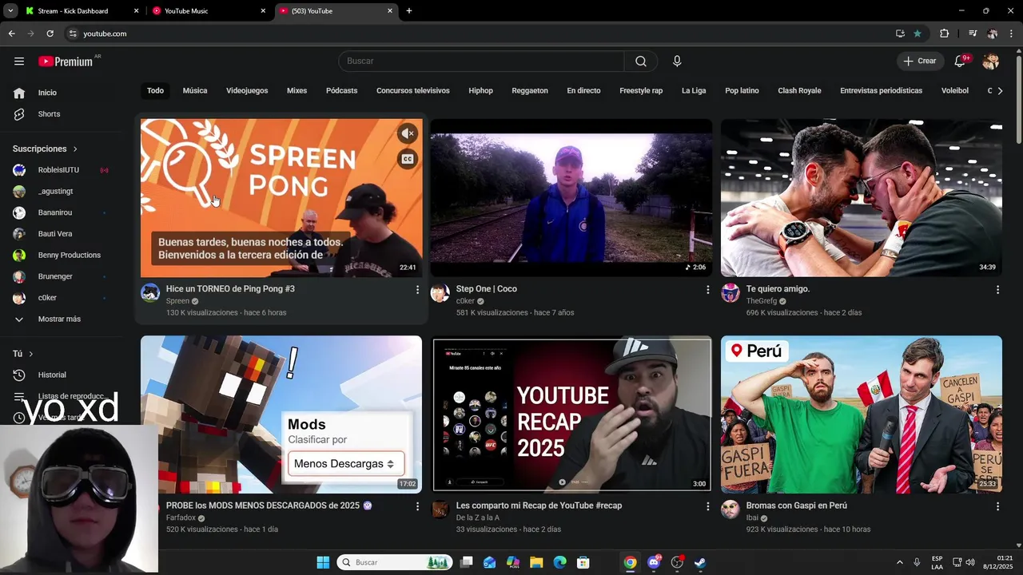
Task: Show more category chips with right arrow
Action: (x=1000, y=91)
